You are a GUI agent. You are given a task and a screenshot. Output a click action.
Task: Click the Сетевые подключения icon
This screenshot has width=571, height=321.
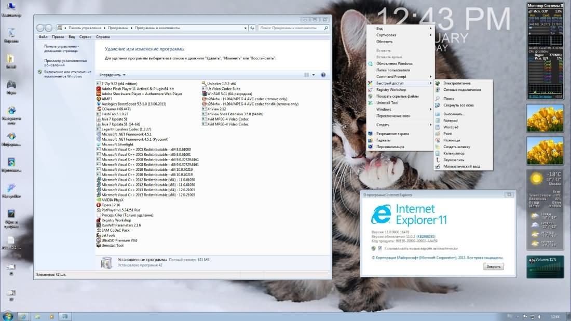[438, 90]
